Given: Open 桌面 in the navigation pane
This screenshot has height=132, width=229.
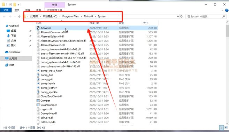Looking at the screenshot, I should point(14,31).
